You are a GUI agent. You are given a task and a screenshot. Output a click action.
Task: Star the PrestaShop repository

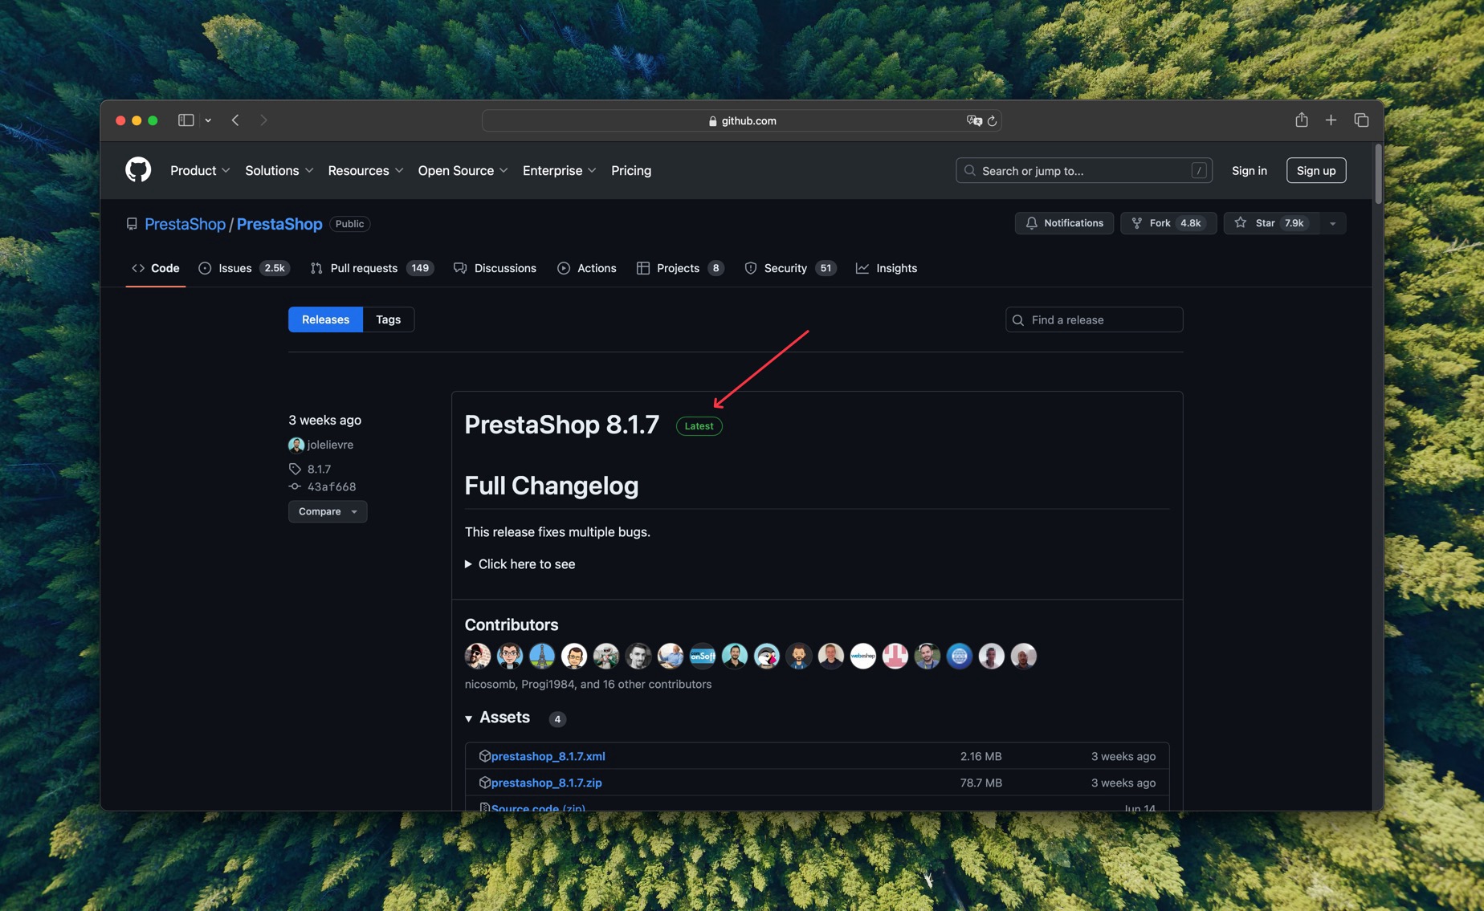pyautogui.click(x=1271, y=223)
